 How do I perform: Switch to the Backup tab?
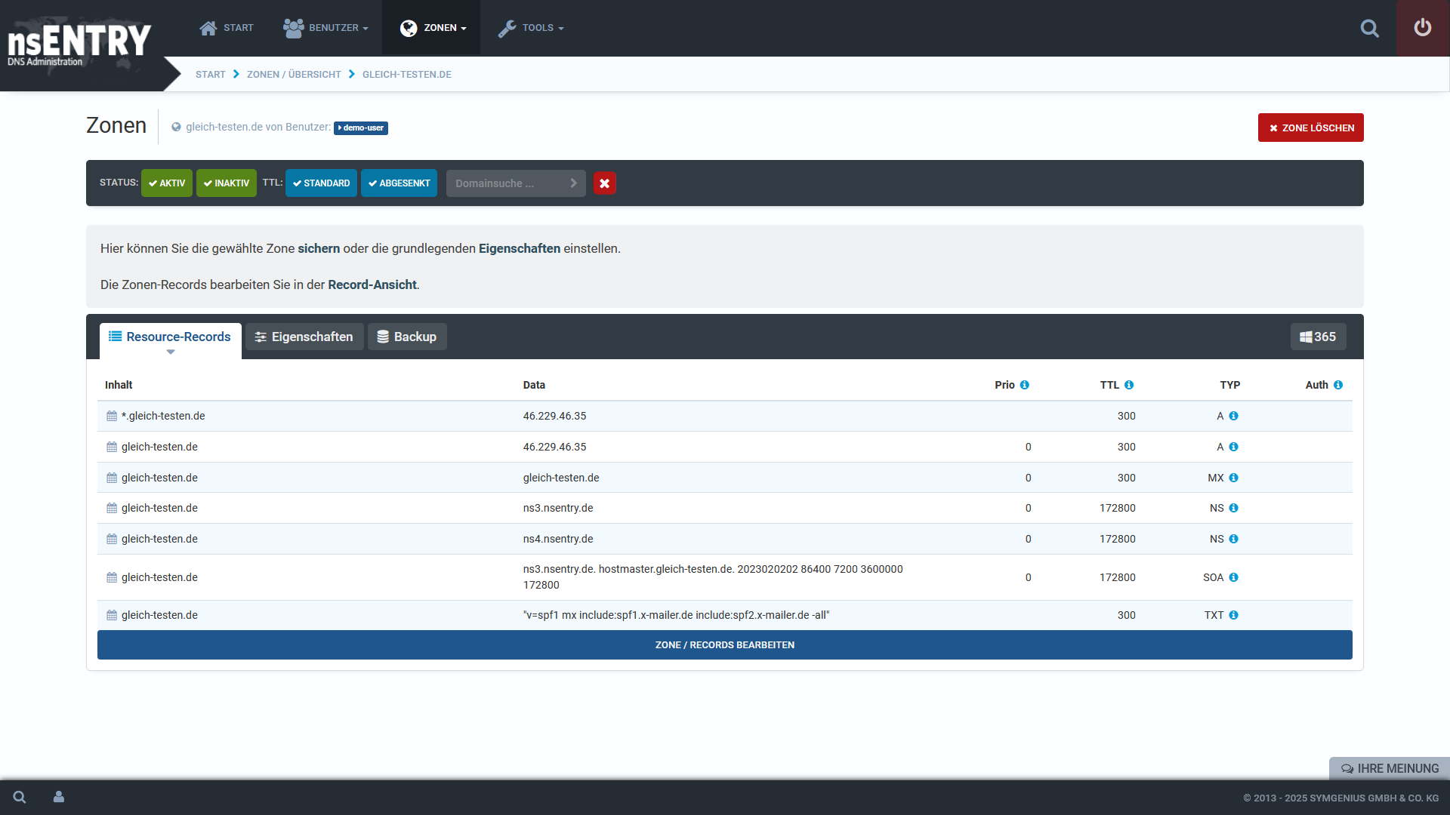coord(407,337)
